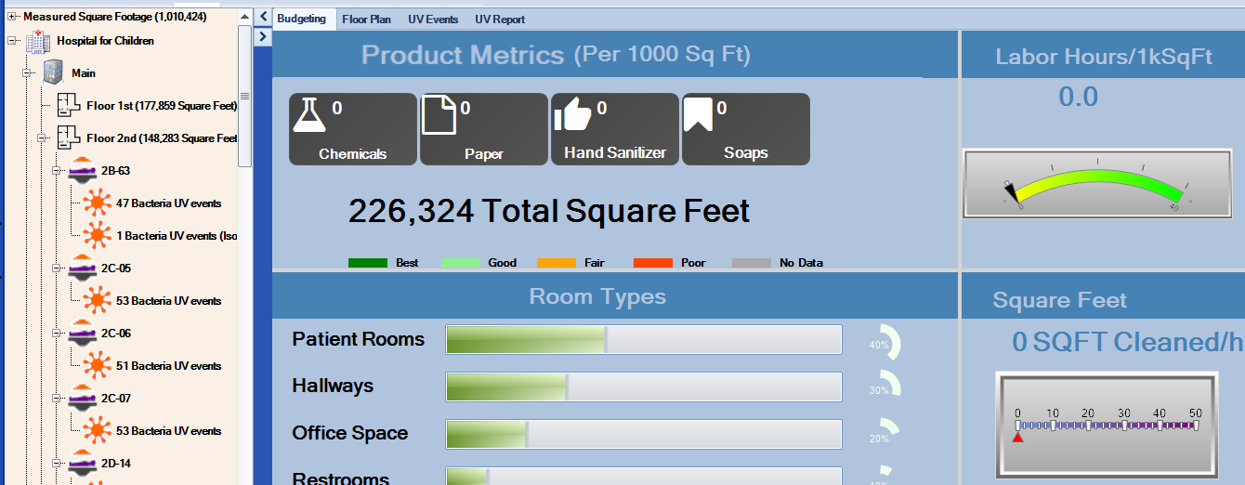1245x485 pixels.
Task: Click the Chemicals flask icon tile
Action: pyautogui.click(x=352, y=129)
